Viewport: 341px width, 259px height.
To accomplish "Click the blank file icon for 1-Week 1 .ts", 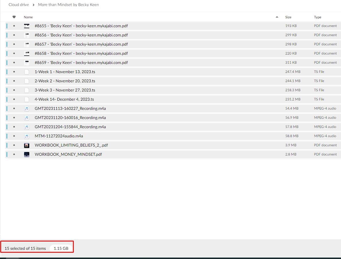I will point(27,72).
